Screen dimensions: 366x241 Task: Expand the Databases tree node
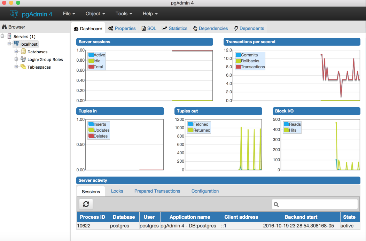click(x=16, y=52)
